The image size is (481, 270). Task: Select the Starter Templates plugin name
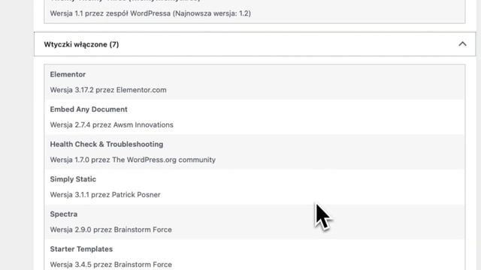tap(81, 249)
